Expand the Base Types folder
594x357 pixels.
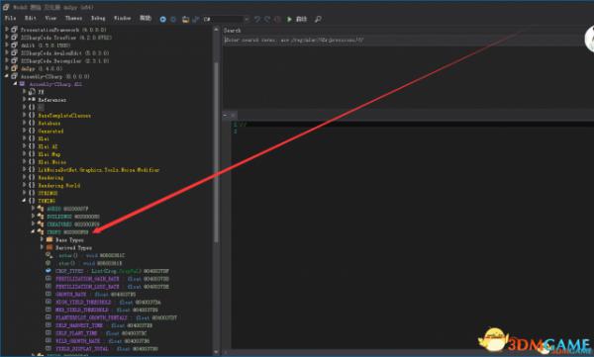coord(42,239)
